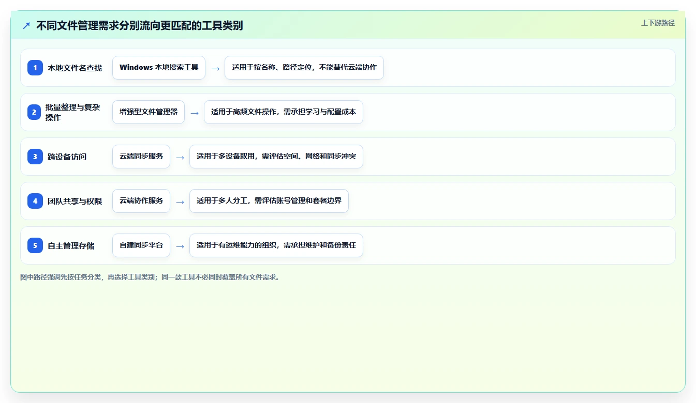696x403 pixels.
Task: Click the 上下游路径 label
Action: coord(658,23)
